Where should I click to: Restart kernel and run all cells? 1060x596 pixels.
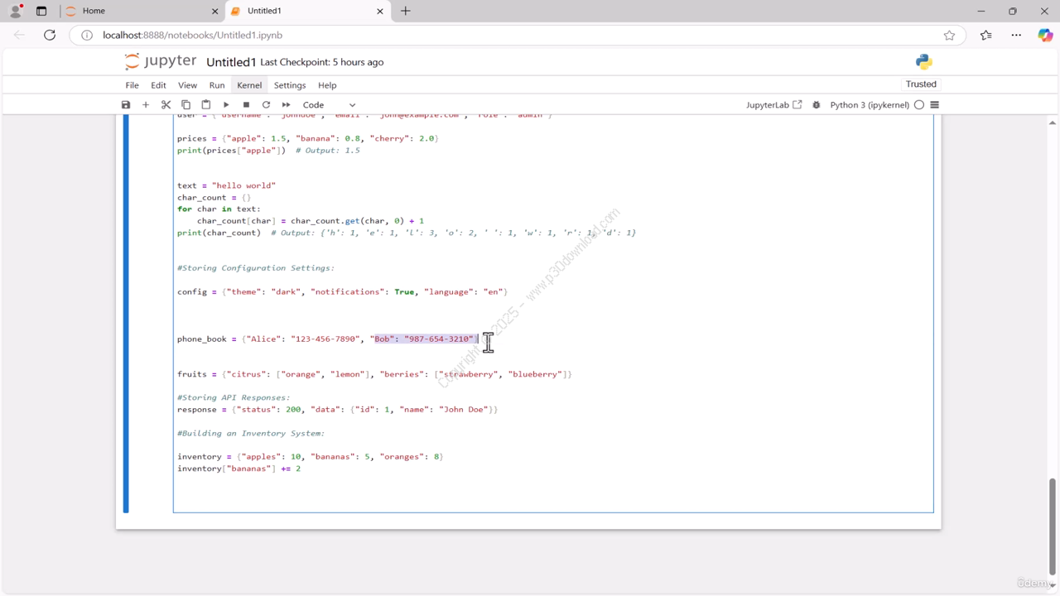pos(286,105)
